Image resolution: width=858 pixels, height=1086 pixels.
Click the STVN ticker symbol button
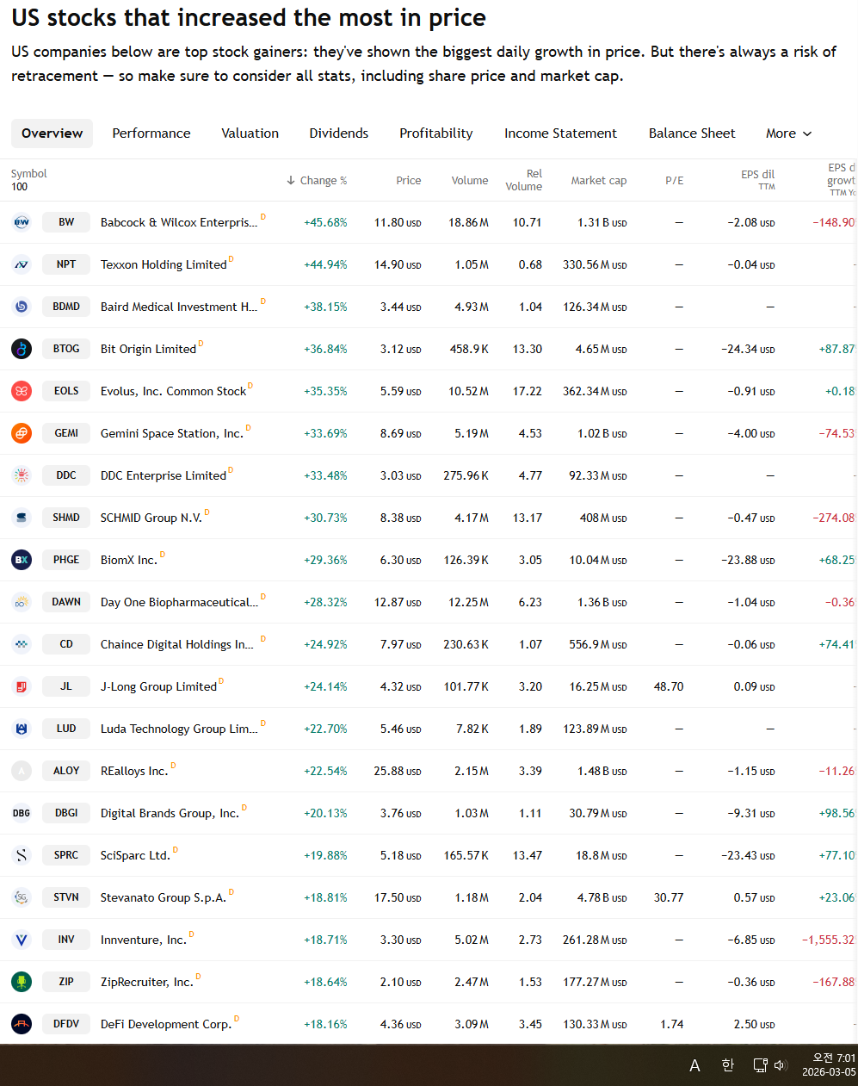coord(66,897)
